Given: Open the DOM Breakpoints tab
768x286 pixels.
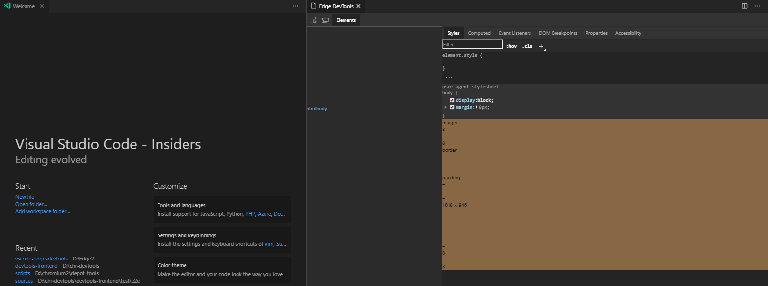Looking at the screenshot, I should [x=558, y=33].
